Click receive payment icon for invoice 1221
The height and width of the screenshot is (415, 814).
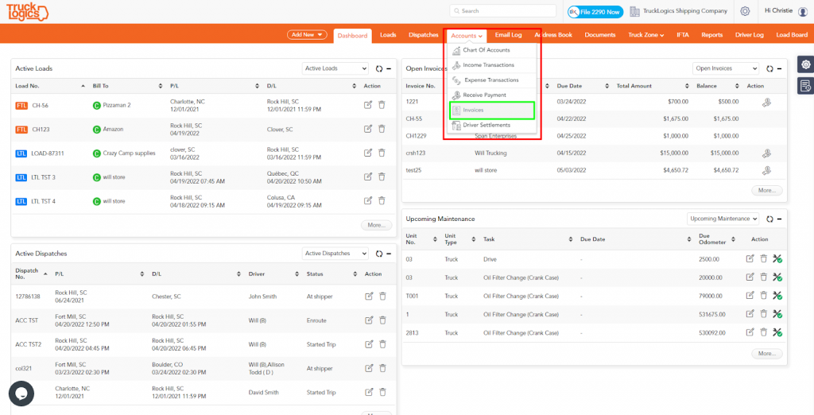coord(766,103)
